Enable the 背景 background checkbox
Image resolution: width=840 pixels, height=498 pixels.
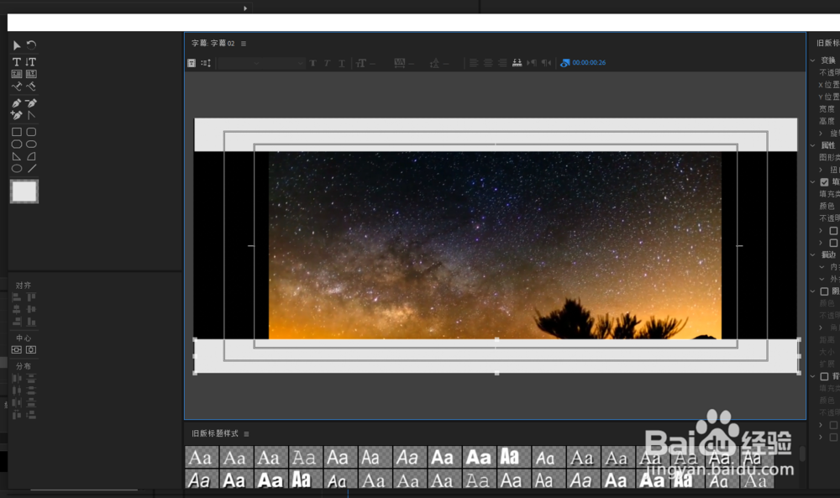coord(825,376)
